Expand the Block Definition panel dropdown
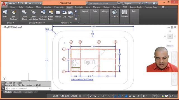179x100 pixels. 37,23
